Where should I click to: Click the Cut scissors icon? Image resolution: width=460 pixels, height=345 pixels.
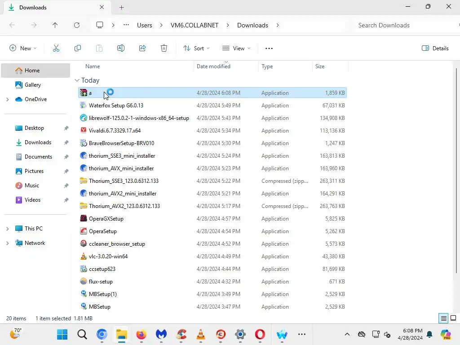(56, 49)
